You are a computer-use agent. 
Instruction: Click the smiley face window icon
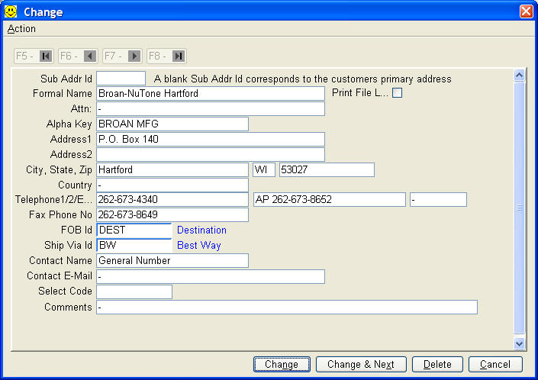(x=11, y=11)
